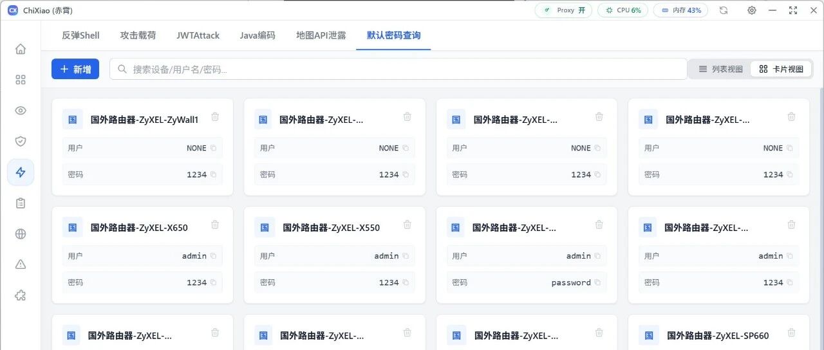Click the admin value on ZyXEL-X550 card
Viewport: 824px width, 350px height.
tap(386, 256)
